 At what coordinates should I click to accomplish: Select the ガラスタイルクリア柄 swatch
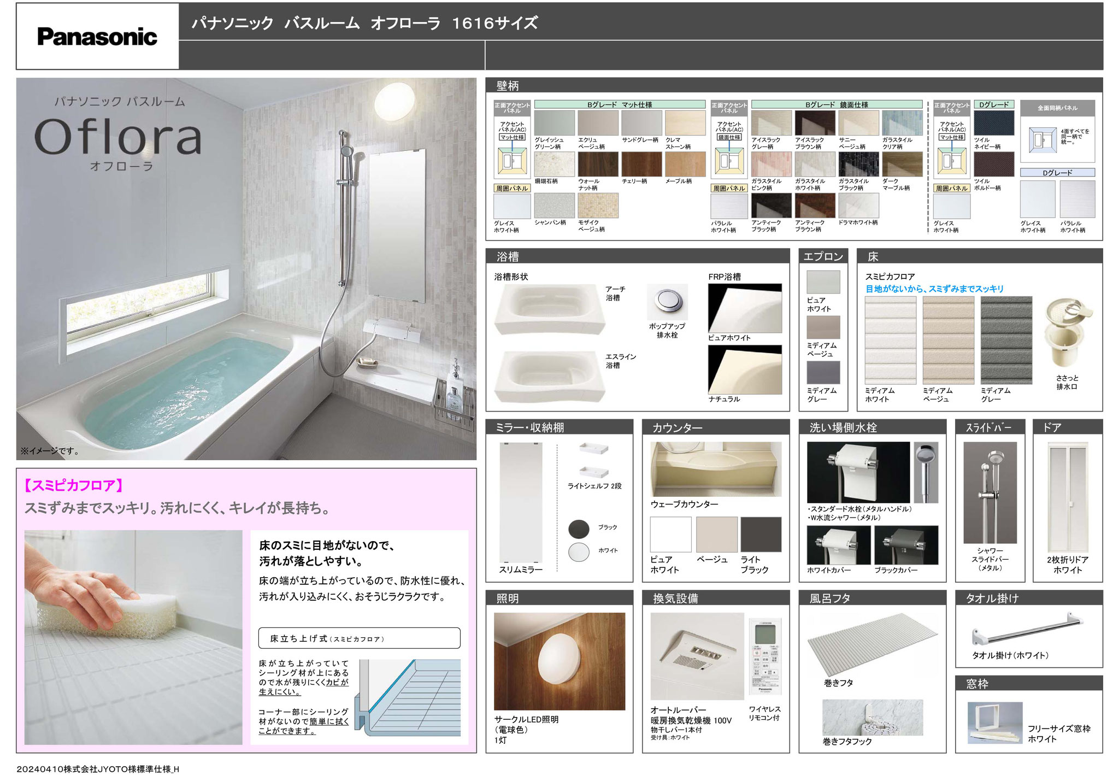902,123
